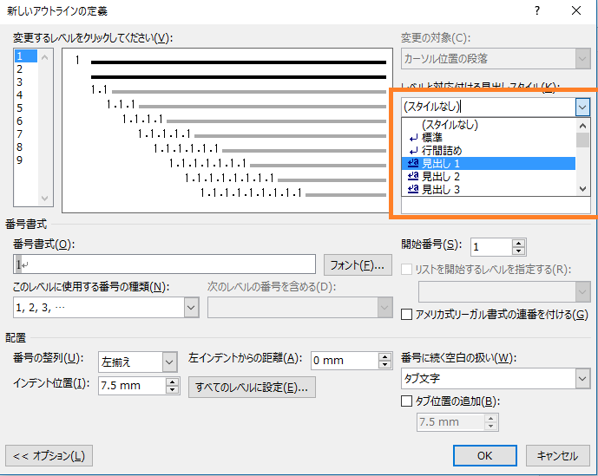The width and height of the screenshot is (598, 476).
Task: Choose (スタイルなし) from the style list
Action: click(x=488, y=125)
